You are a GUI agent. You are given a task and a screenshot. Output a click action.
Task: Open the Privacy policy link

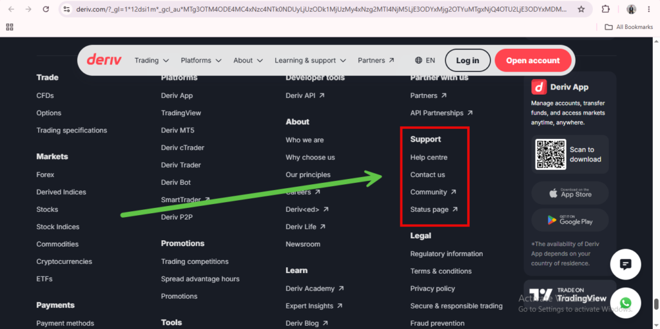432,288
